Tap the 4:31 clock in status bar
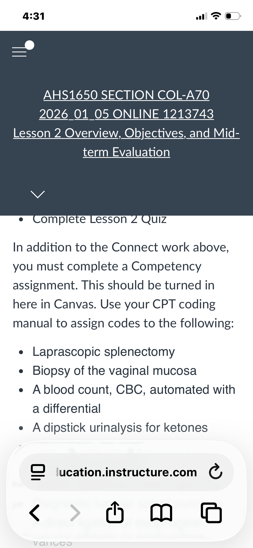 [x=33, y=16]
